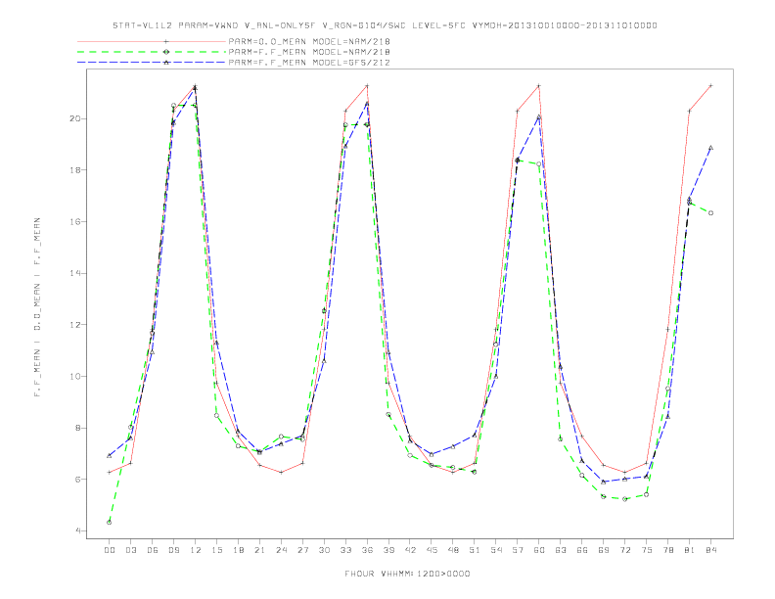Viewport: 775px width, 599px height.
Task: Select legend entry PARM=O.O_MEAN MODEL=NAM/218
Action: (x=309, y=41)
